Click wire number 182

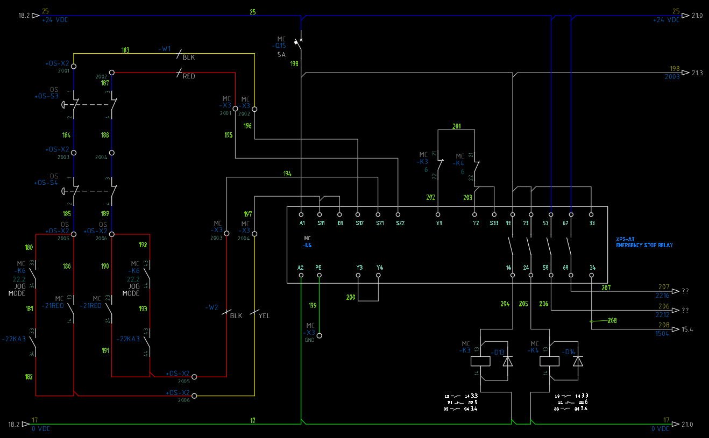[29, 377]
